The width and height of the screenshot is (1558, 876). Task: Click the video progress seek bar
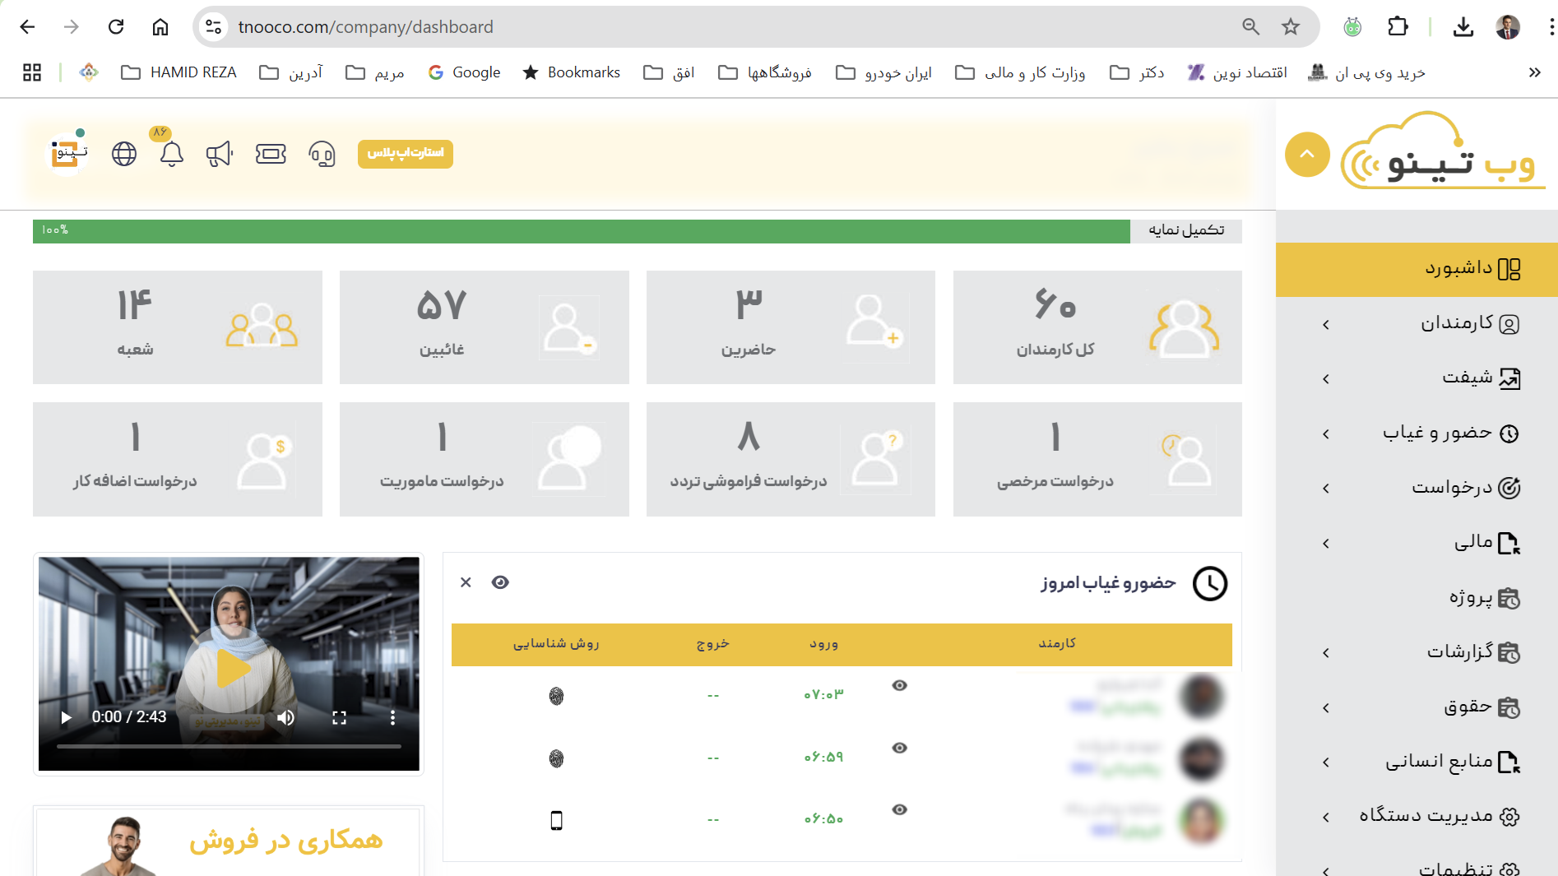coord(229,746)
